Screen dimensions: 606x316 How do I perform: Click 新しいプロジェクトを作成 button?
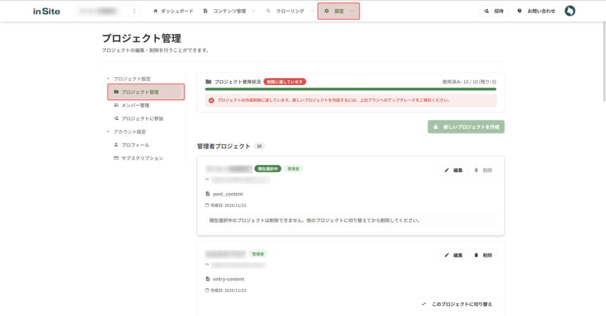[466, 126]
